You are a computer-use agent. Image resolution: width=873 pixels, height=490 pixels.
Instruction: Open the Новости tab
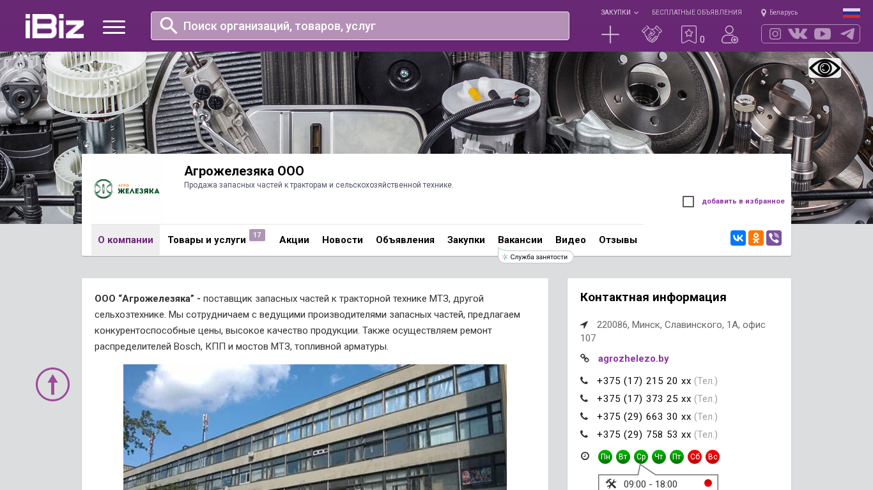343,240
